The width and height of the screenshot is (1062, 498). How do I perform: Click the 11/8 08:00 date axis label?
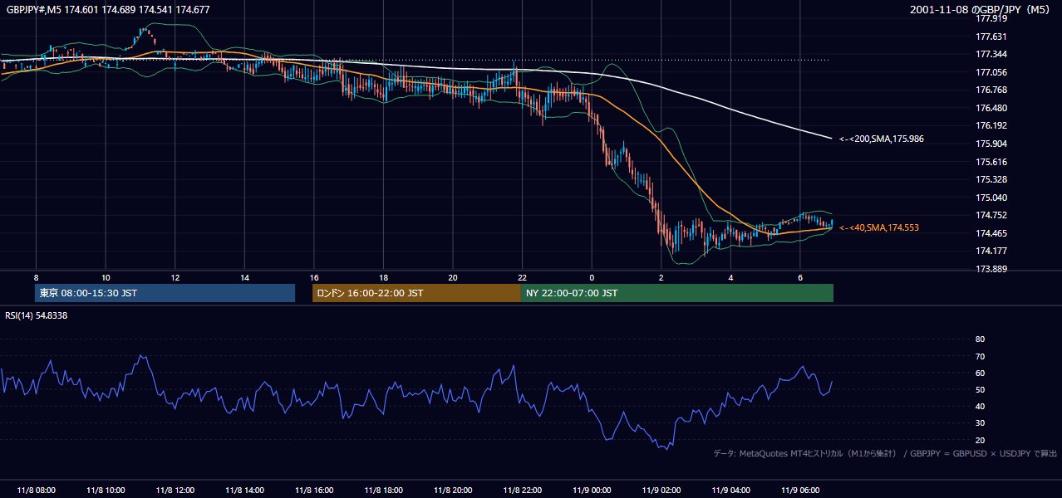pyautogui.click(x=37, y=491)
